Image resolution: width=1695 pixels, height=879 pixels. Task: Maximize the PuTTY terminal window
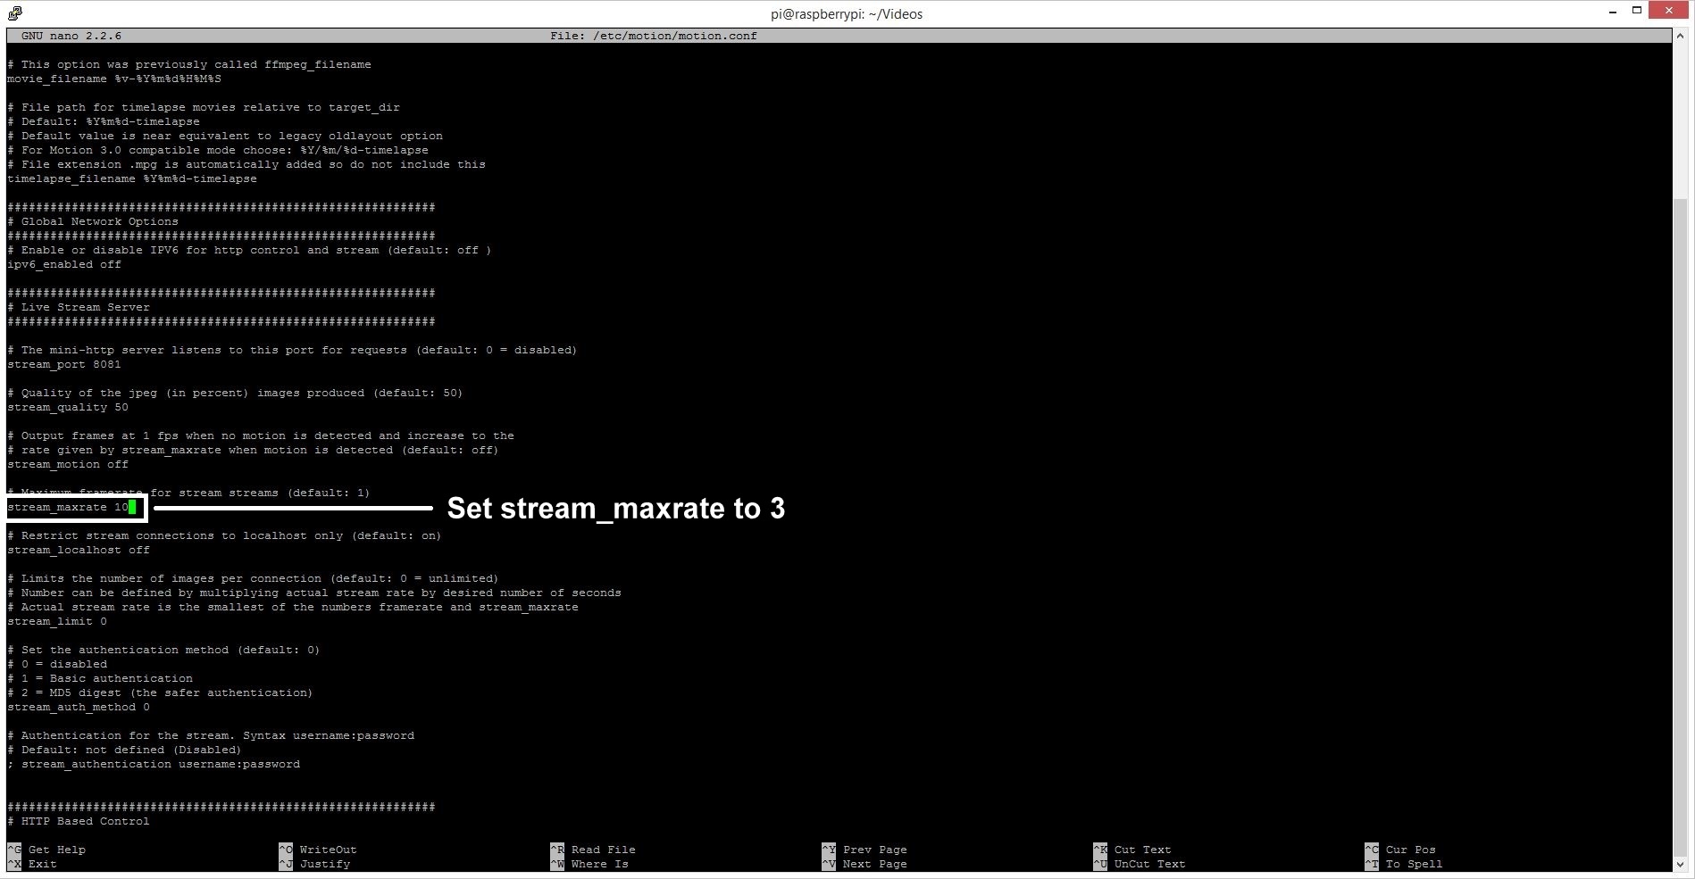[1637, 11]
